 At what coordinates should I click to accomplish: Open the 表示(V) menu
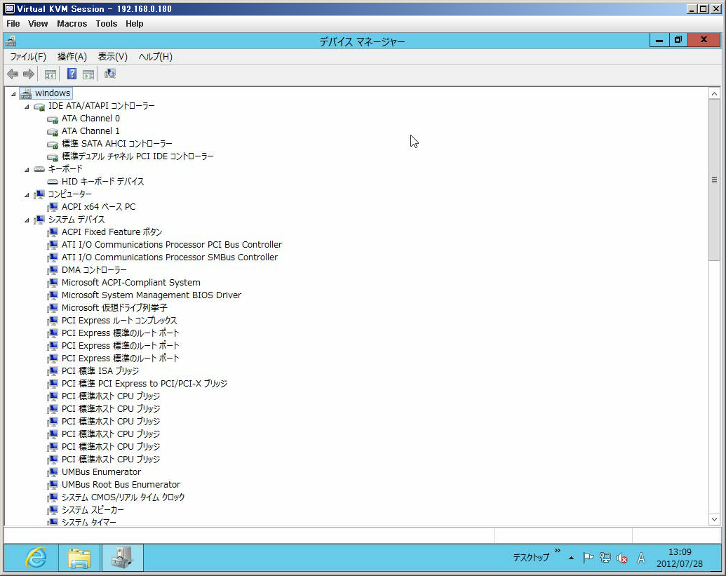112,57
